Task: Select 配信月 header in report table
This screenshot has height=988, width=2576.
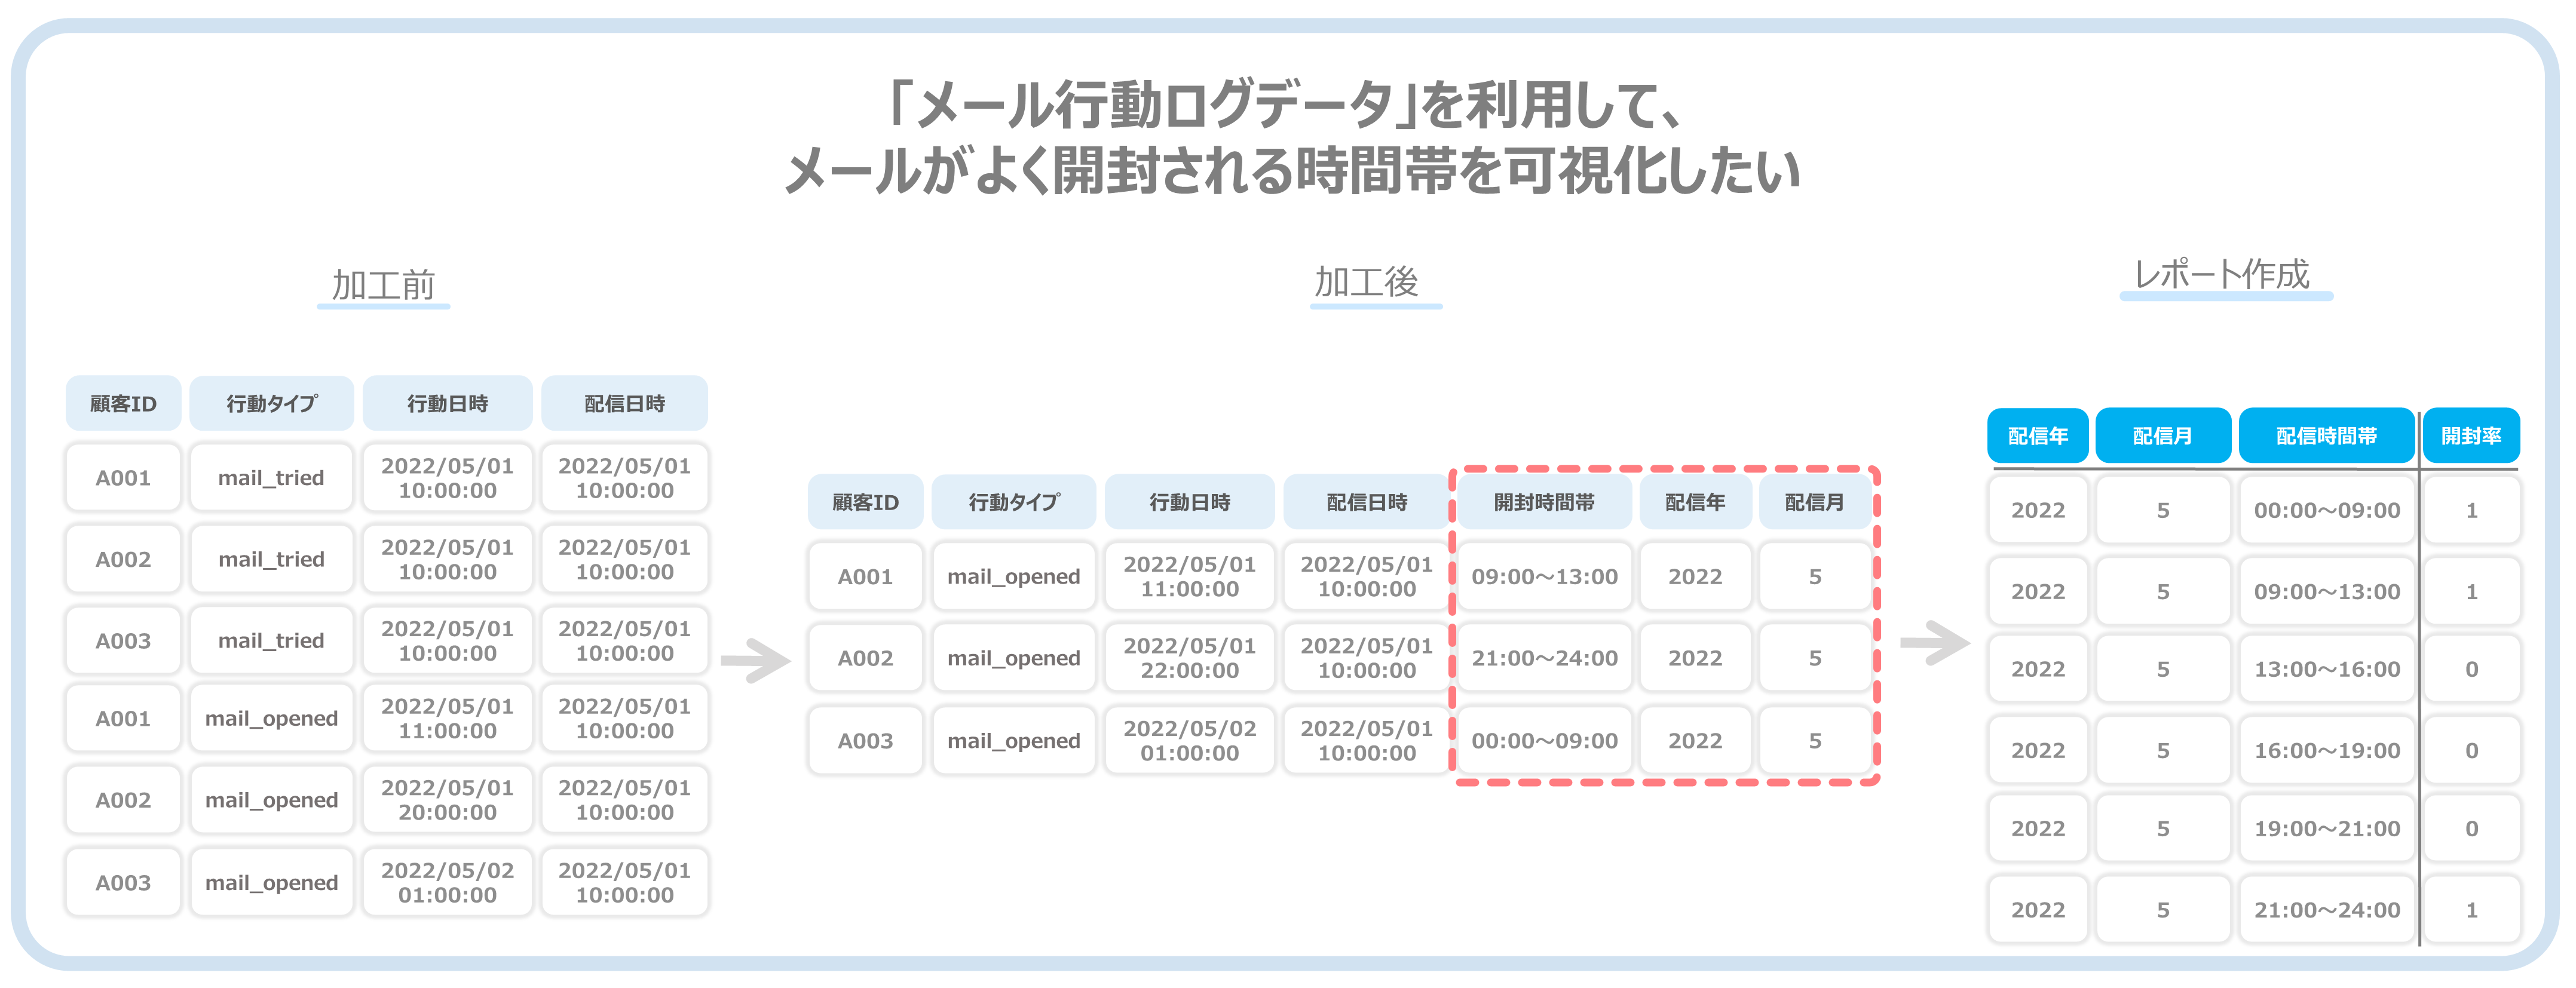Action: (2162, 436)
